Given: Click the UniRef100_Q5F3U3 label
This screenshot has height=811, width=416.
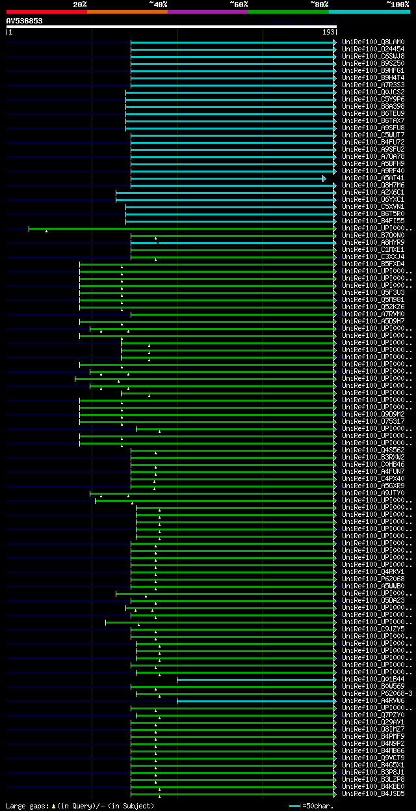Looking at the screenshot, I should [373, 292].
